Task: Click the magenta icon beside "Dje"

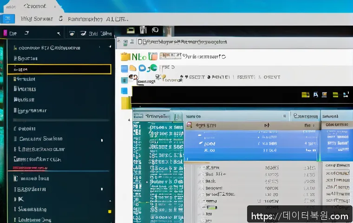Action: [5, 33]
